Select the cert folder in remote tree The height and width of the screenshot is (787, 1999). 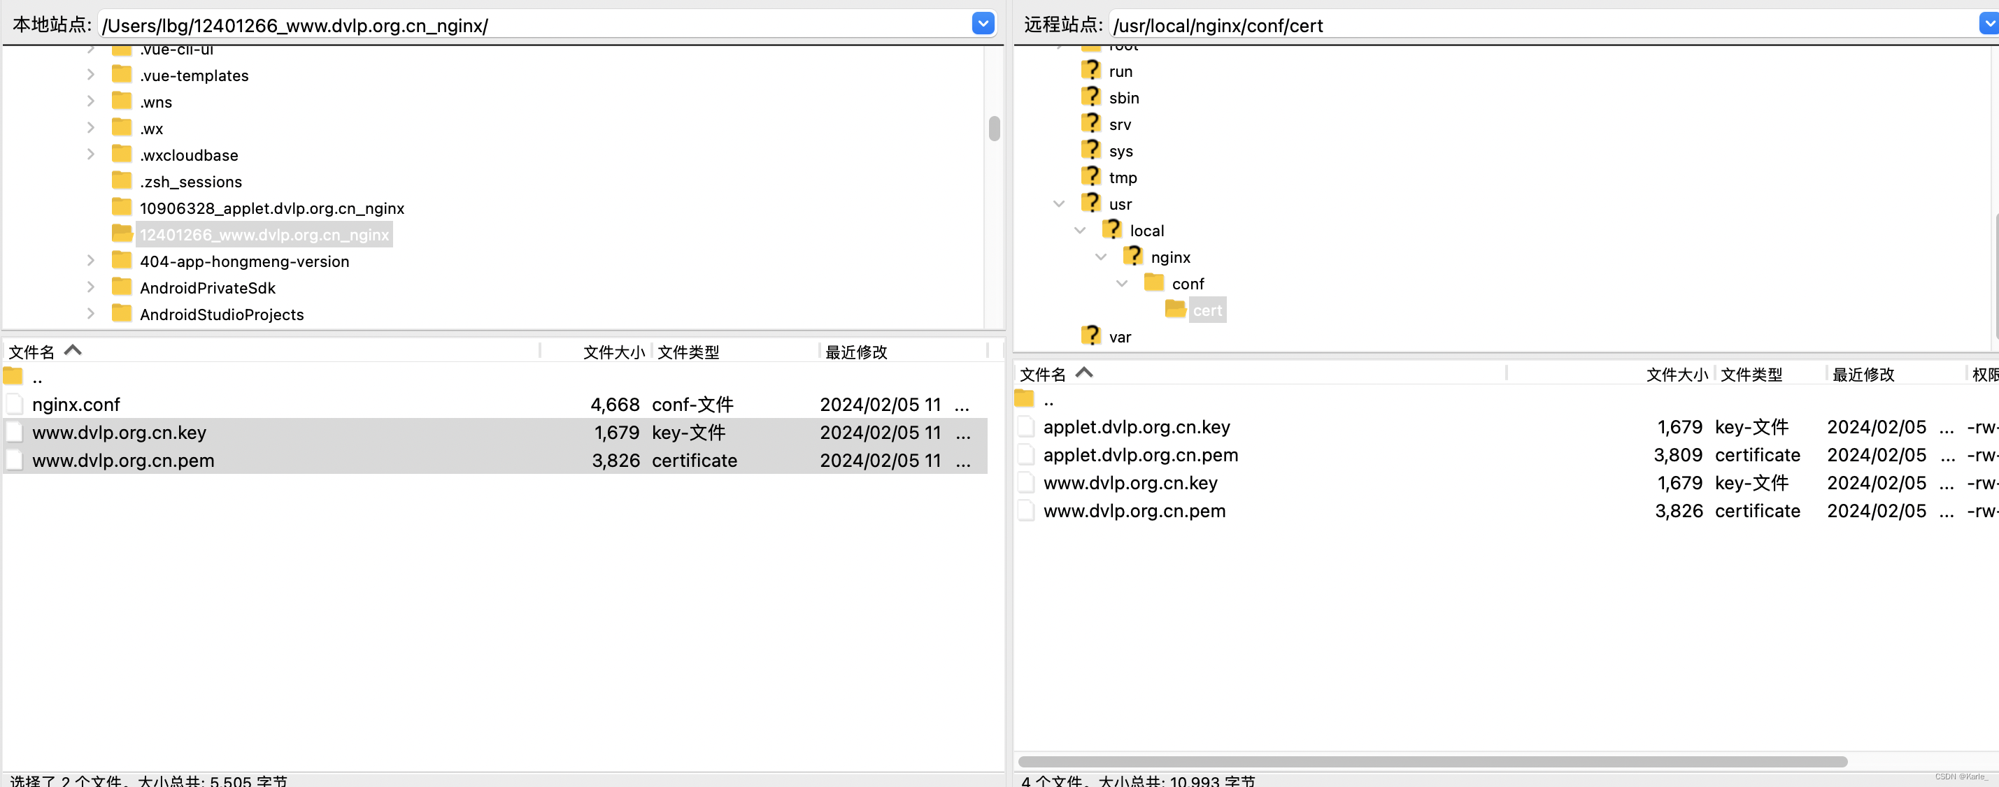tap(1207, 310)
